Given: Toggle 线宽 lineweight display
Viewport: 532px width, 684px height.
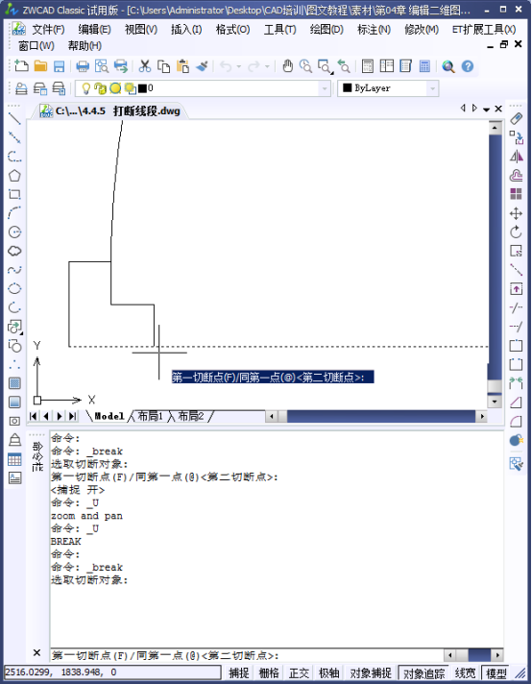Looking at the screenshot, I should [x=465, y=672].
